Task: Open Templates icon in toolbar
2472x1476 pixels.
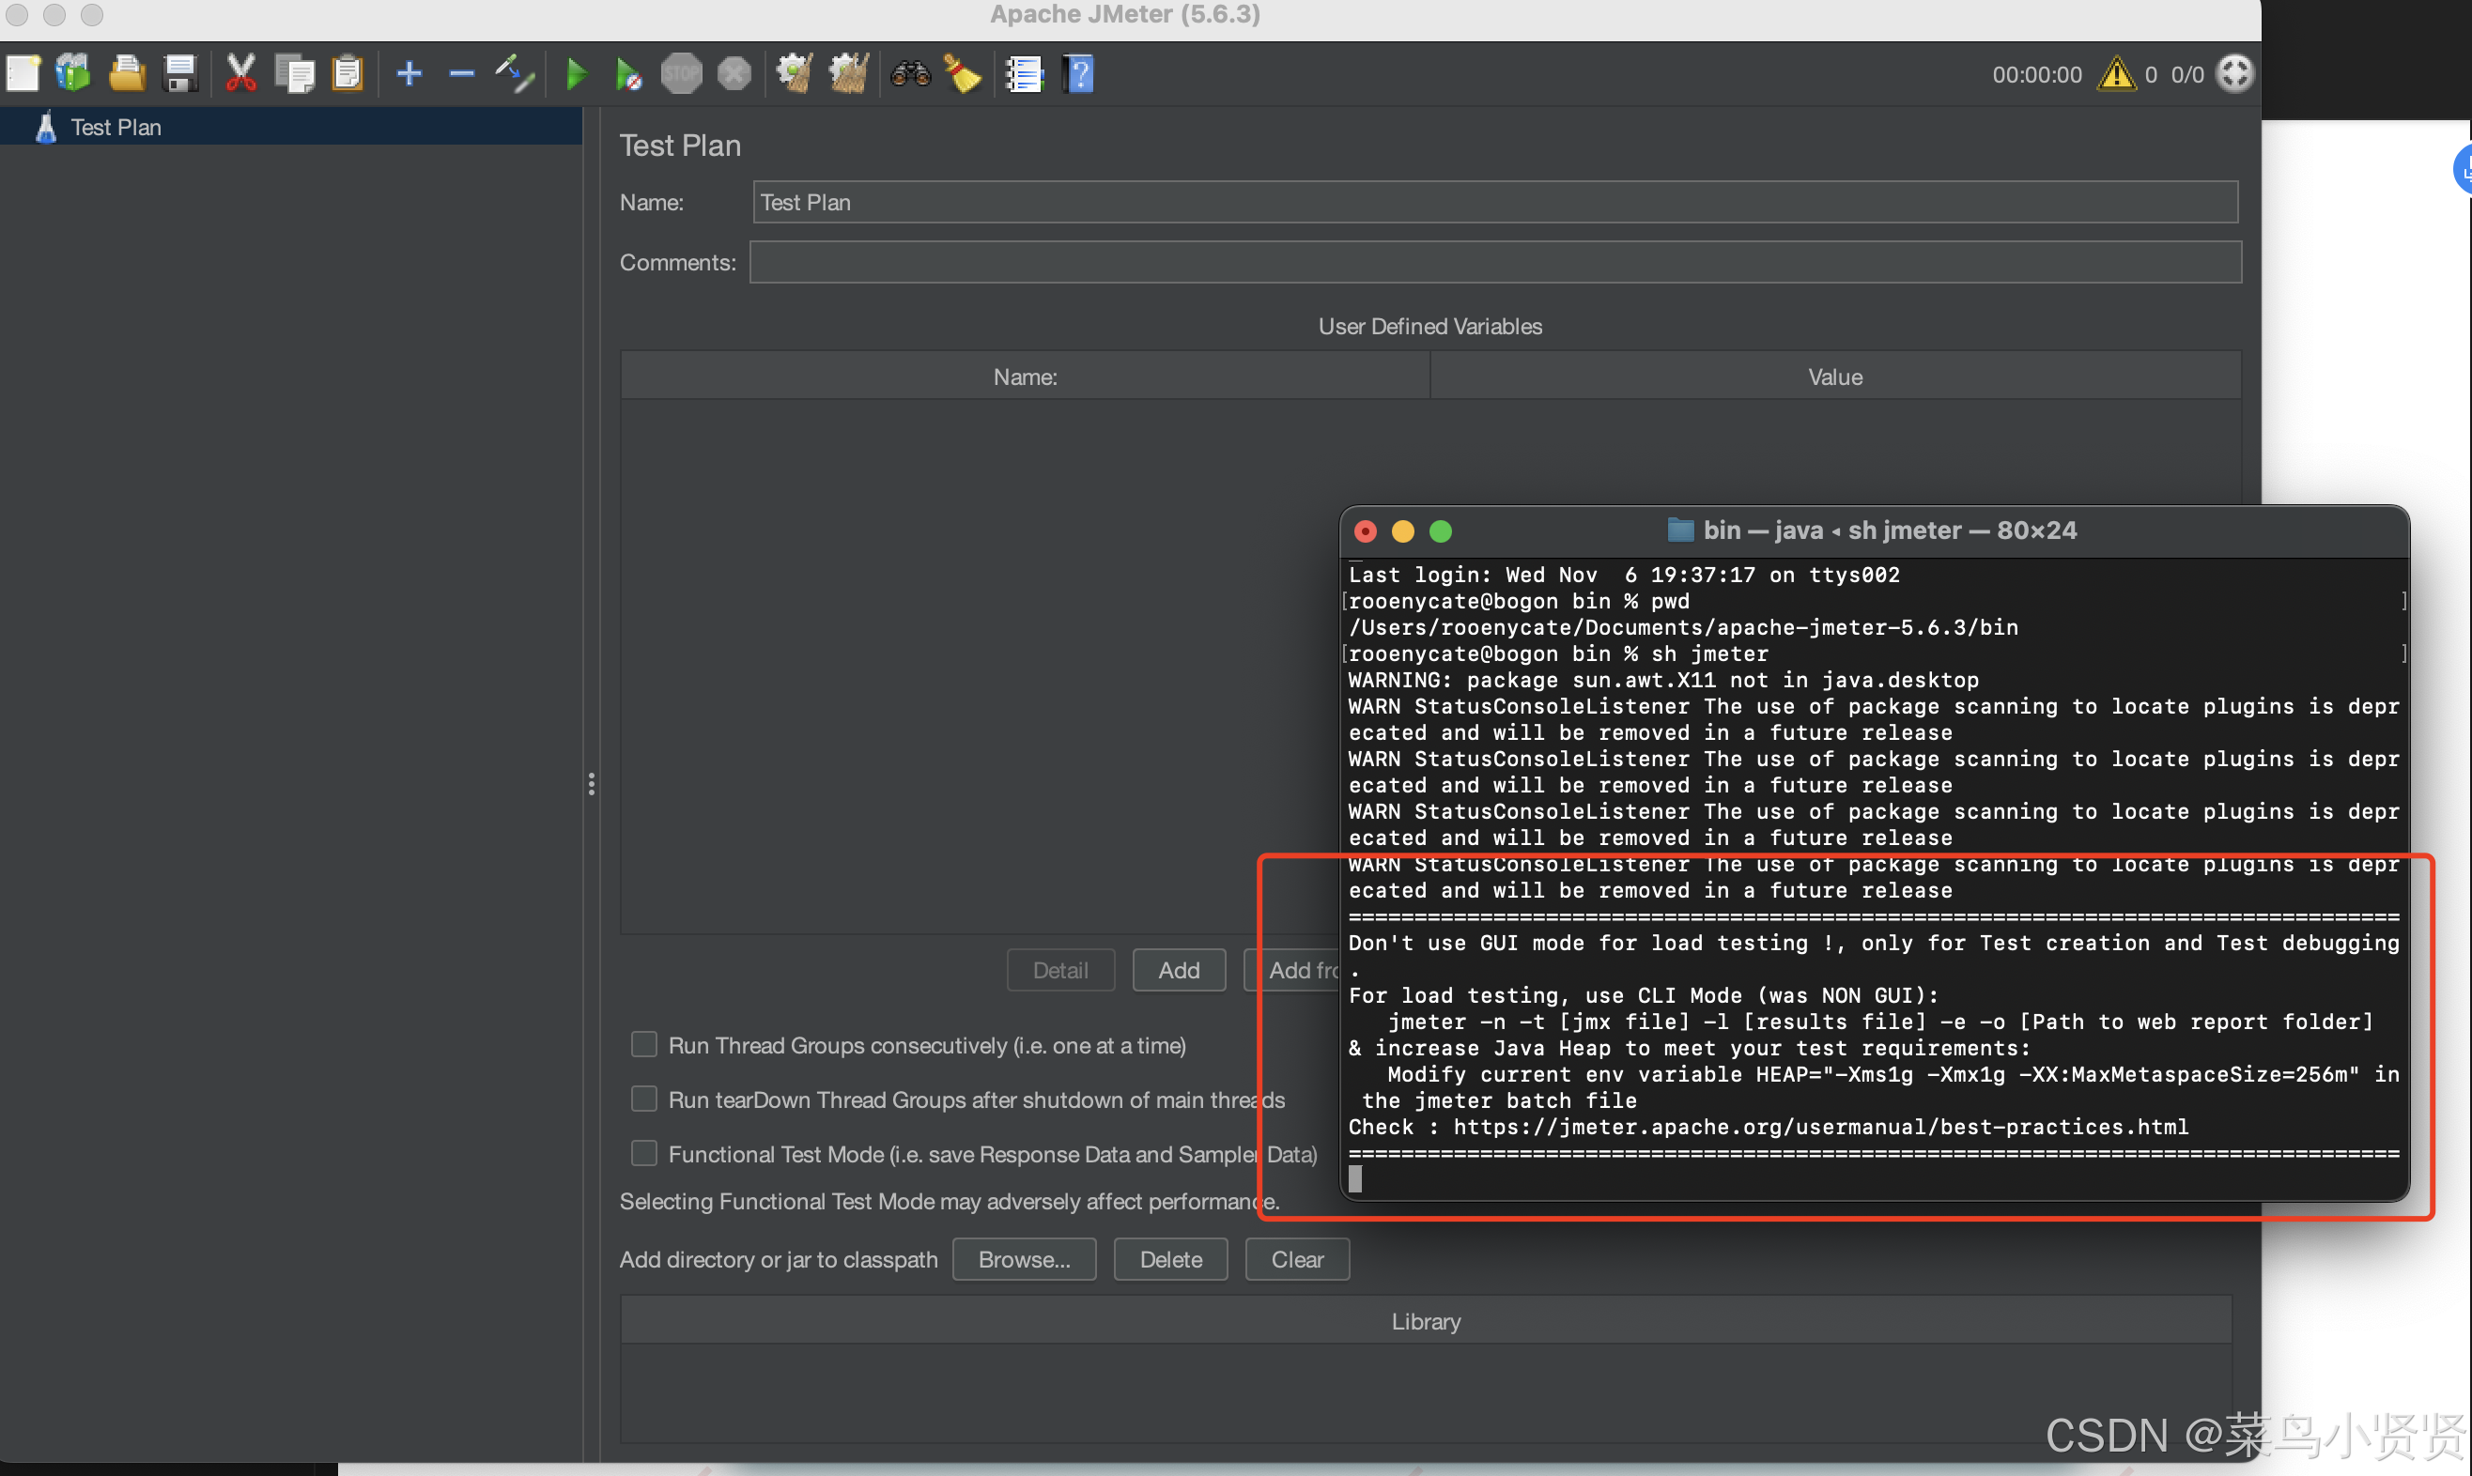Action: pos(73,73)
